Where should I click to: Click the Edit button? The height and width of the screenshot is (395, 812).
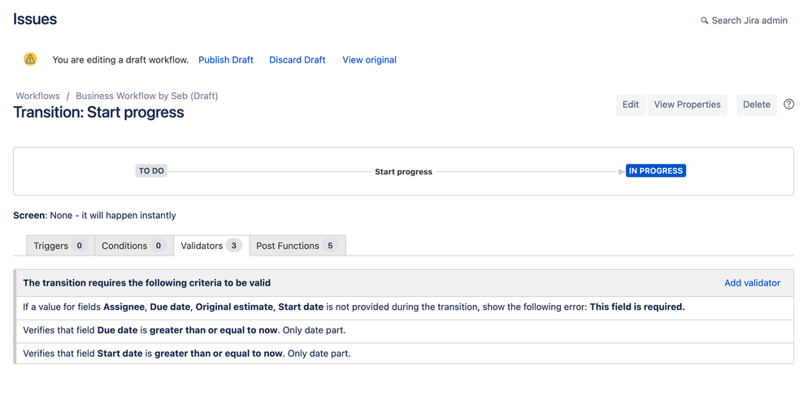tap(630, 105)
